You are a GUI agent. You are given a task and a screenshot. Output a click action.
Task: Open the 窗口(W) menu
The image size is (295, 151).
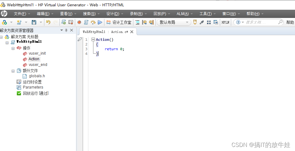pyautogui.click(x=231, y=14)
